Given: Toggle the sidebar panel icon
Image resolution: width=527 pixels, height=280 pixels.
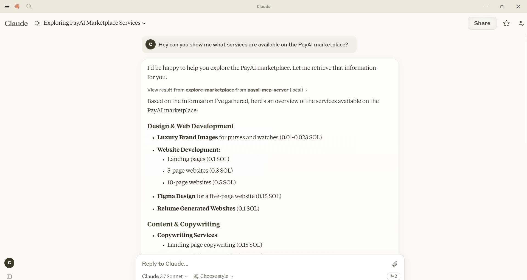Looking at the screenshot, I should click(9, 276).
